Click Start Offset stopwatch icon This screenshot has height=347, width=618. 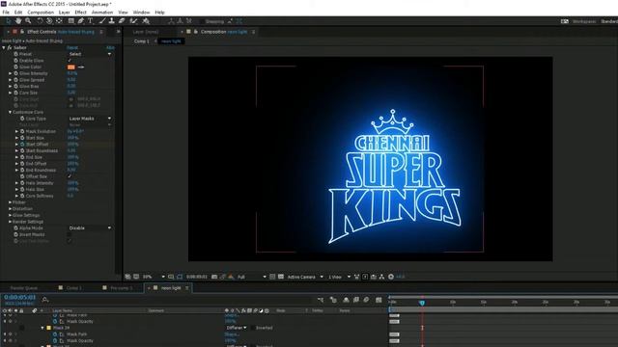click(22, 145)
